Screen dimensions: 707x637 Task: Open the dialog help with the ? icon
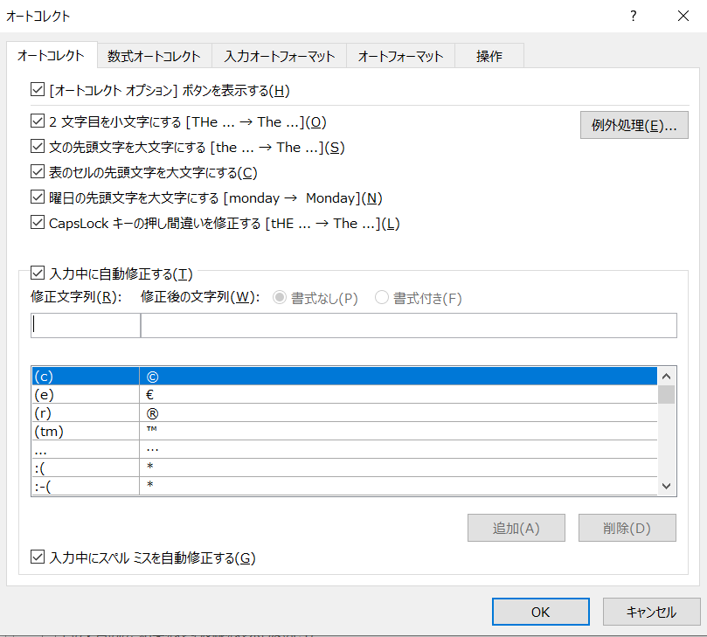coord(633,16)
